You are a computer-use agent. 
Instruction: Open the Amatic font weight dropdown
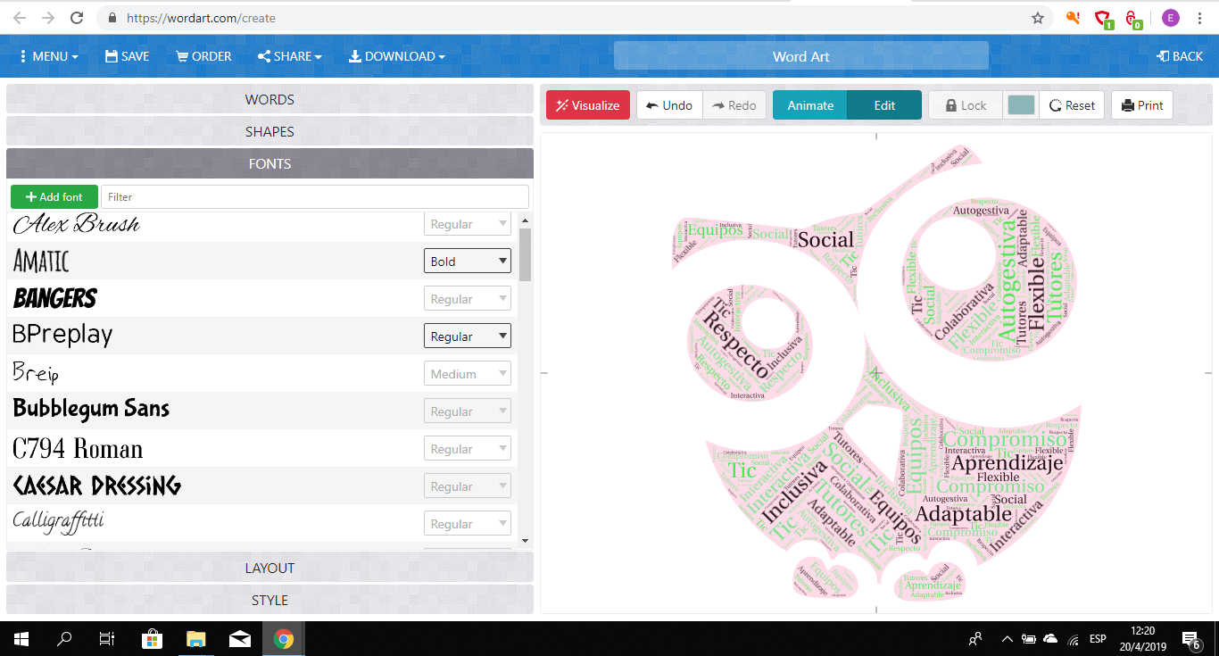tap(467, 262)
